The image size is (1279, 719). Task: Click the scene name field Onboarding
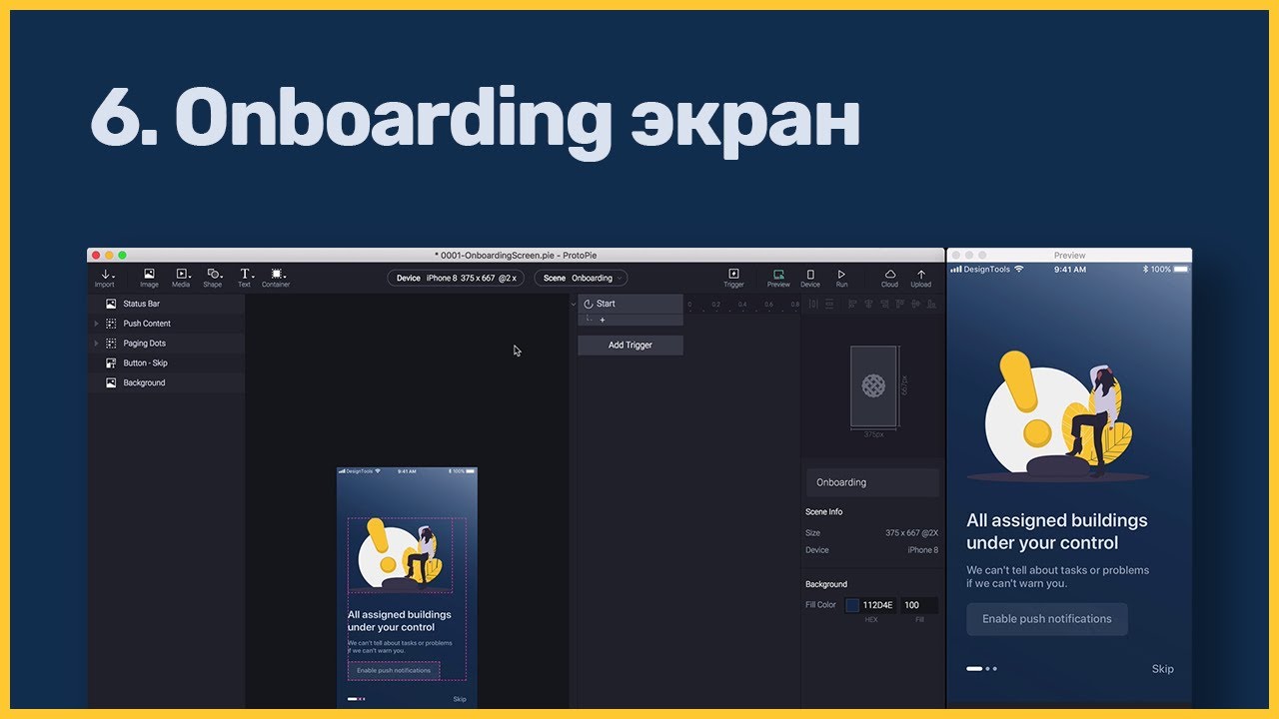pos(872,482)
